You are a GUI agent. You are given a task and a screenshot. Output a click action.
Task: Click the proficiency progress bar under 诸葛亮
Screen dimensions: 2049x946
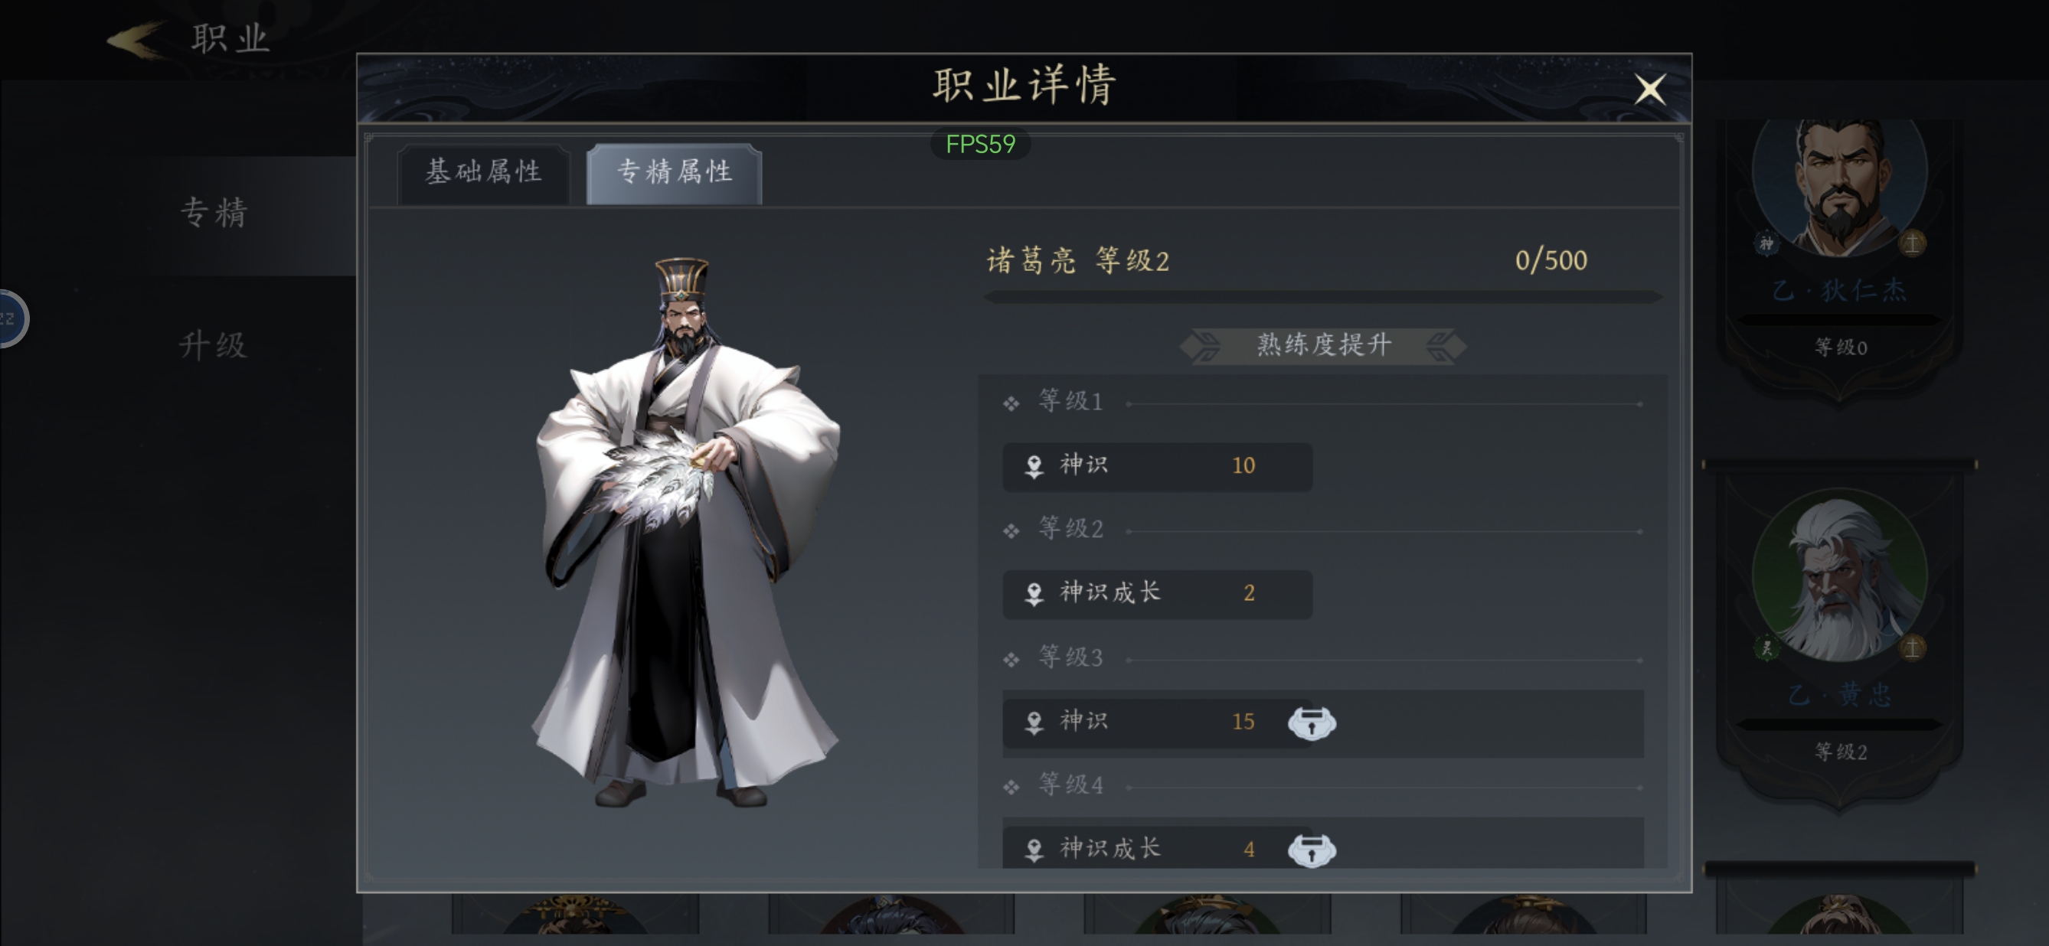pos(1323,296)
